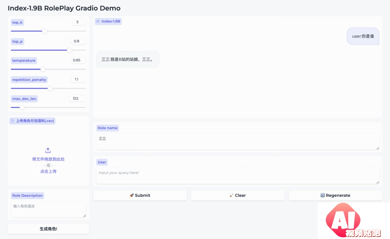This screenshot has width=390, height=239.
Task: Click the Role name label
Action: coord(108,128)
